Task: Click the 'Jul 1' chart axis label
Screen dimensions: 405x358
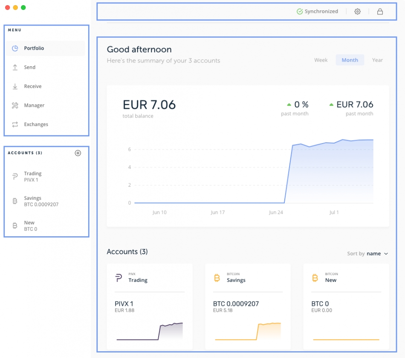Action: tap(334, 212)
